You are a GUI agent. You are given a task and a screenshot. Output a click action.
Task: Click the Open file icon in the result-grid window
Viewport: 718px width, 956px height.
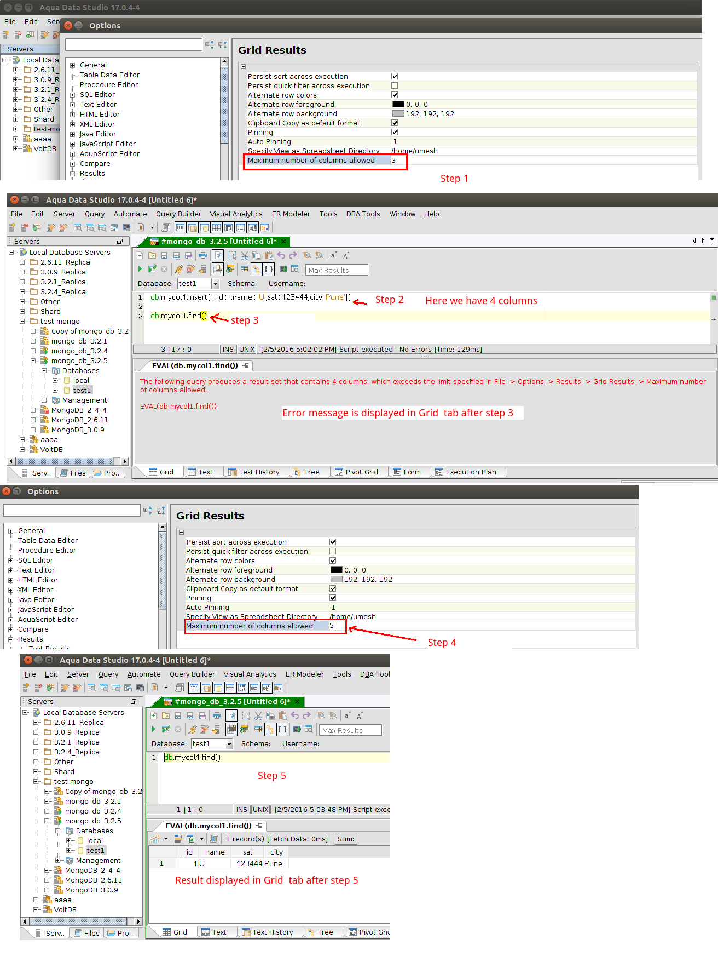(x=166, y=715)
